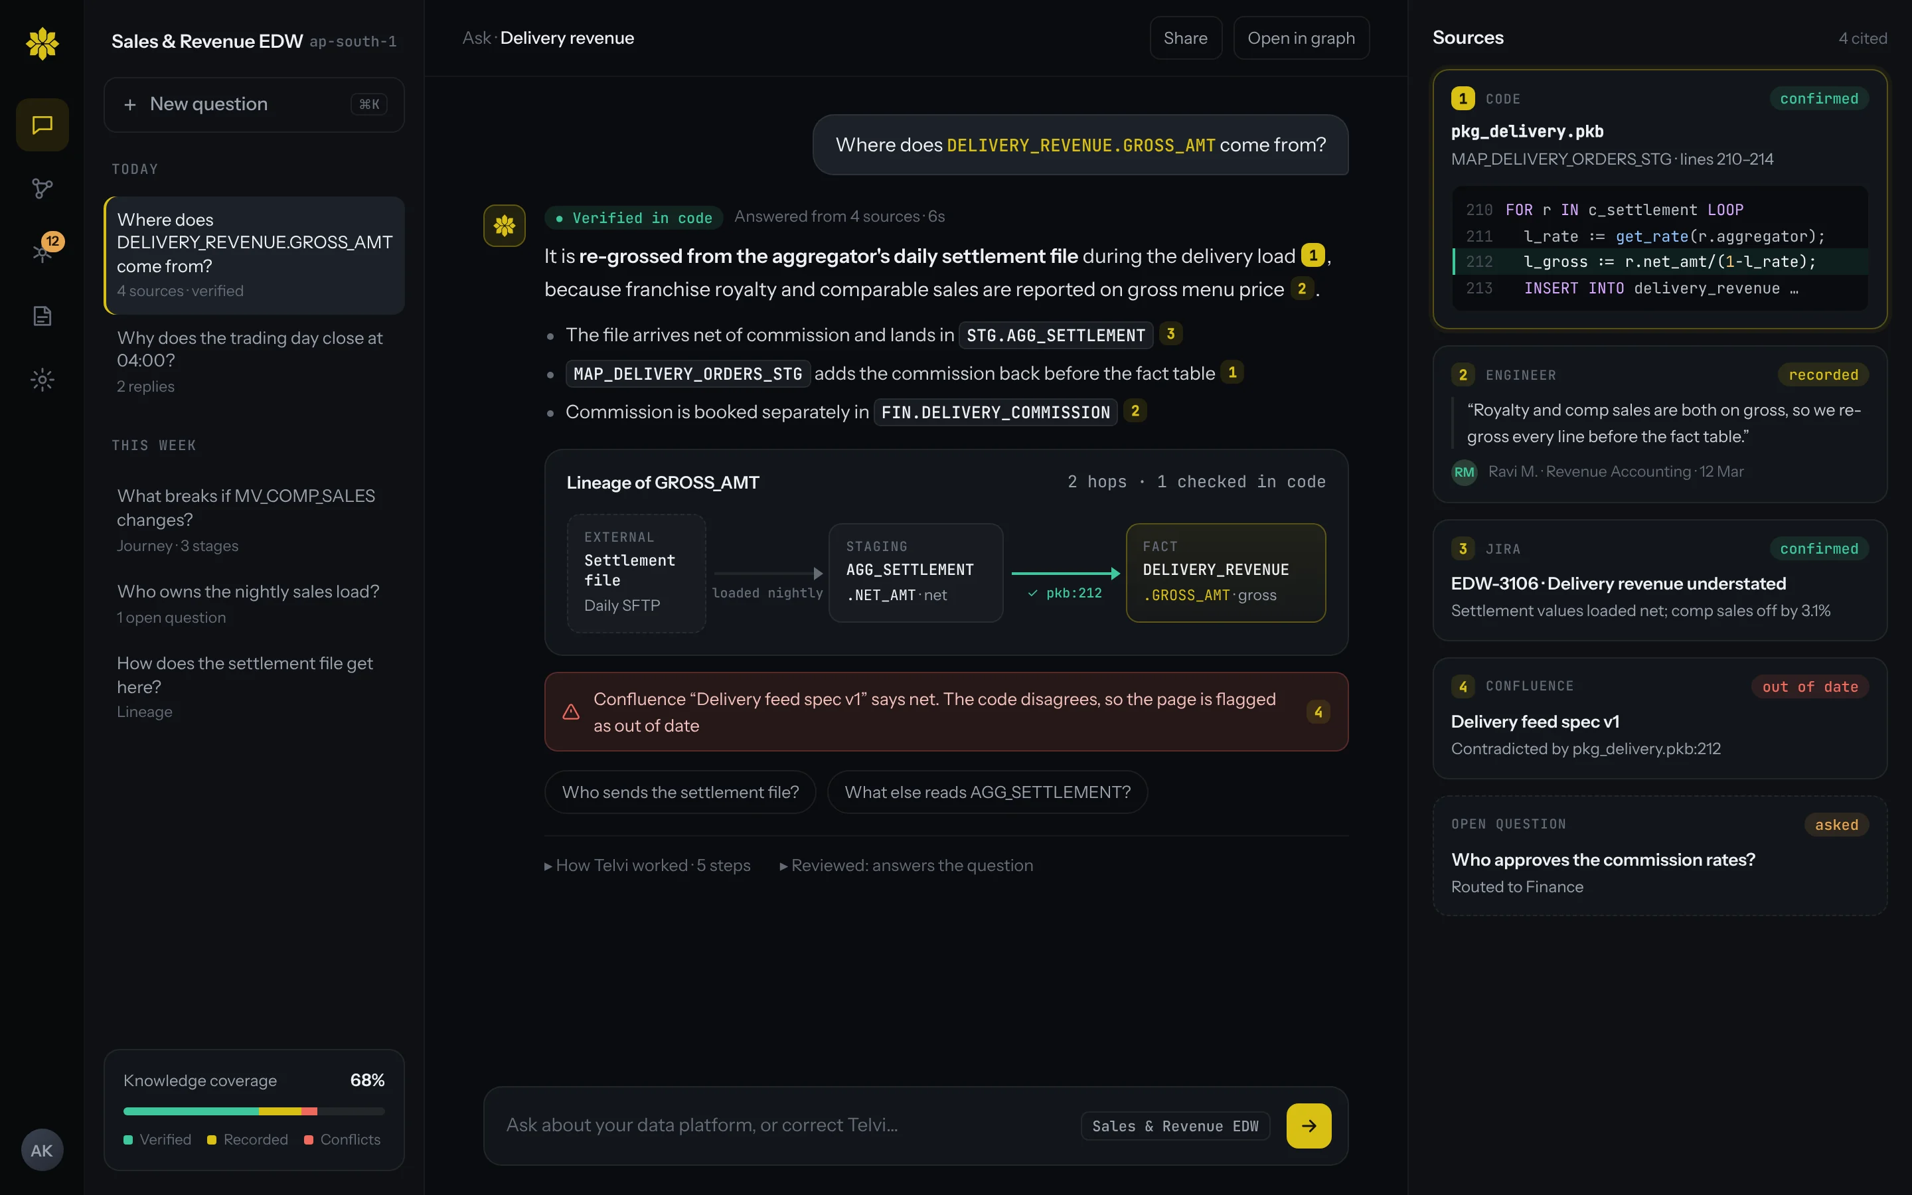Click the warning triangle in the Confluence alert

pos(570,712)
